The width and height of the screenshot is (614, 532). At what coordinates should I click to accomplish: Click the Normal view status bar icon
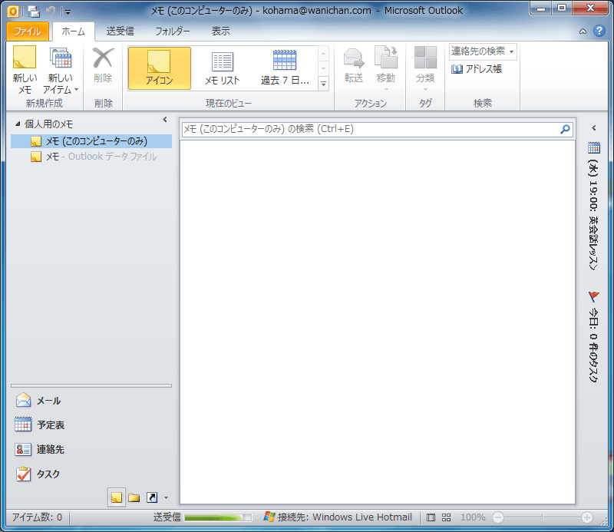click(x=431, y=517)
